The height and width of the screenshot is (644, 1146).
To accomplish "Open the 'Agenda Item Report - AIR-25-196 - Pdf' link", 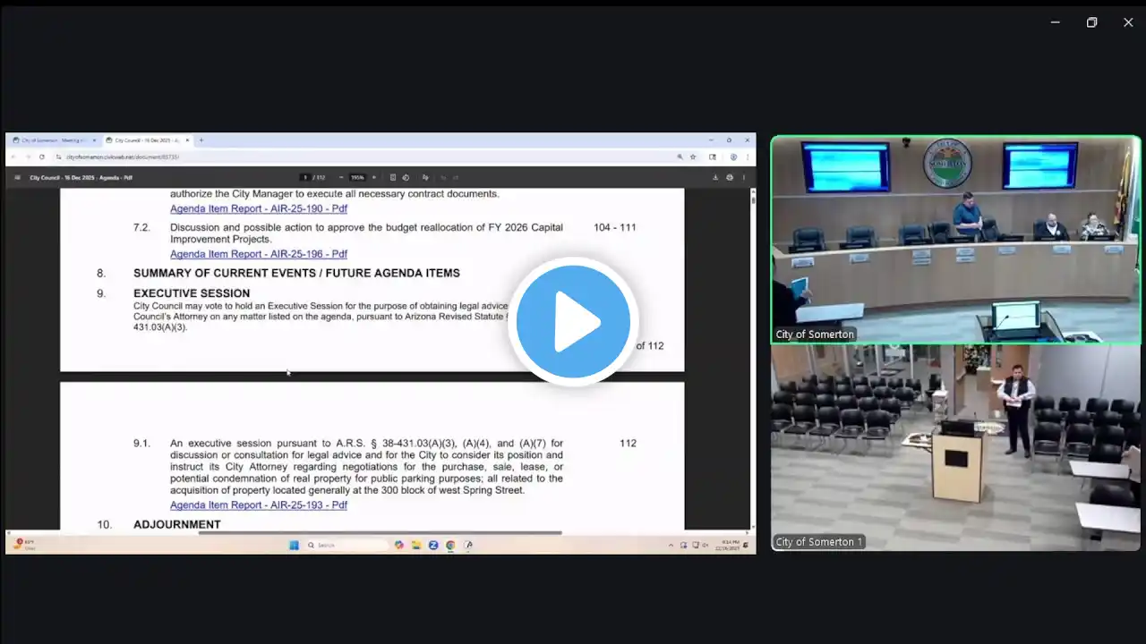I will pos(259,254).
